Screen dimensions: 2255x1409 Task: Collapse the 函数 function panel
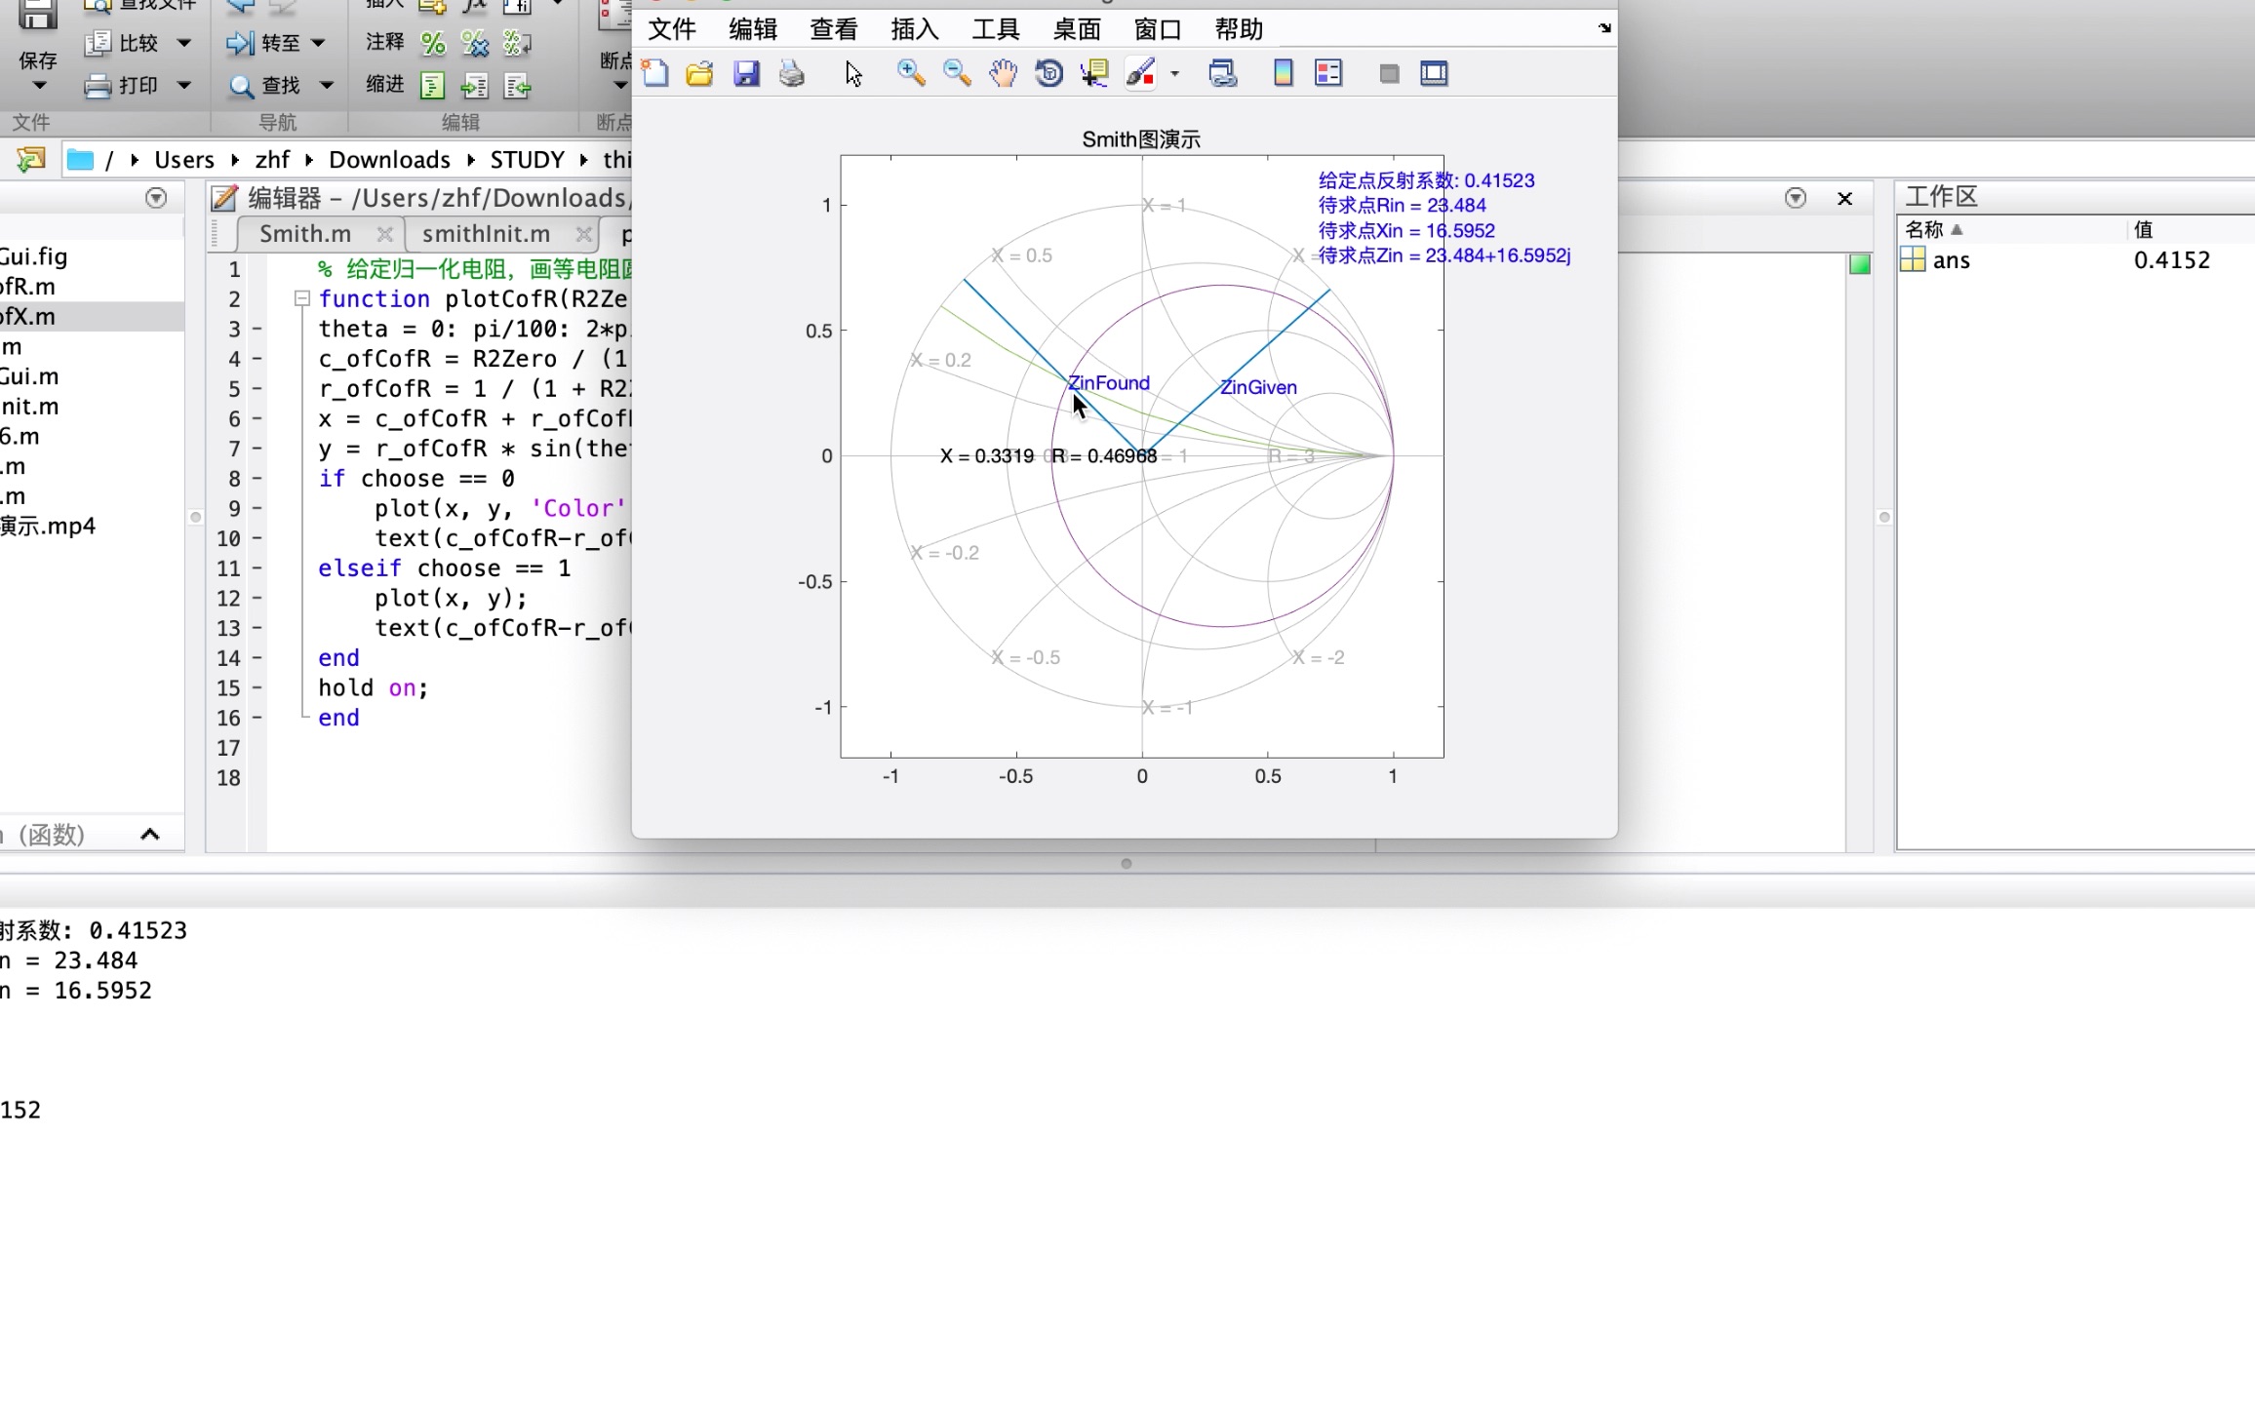click(x=149, y=833)
